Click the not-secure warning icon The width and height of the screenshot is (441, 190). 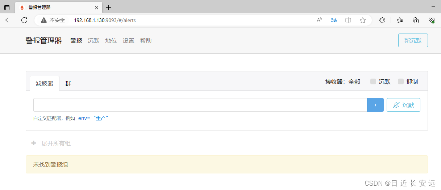coord(44,20)
